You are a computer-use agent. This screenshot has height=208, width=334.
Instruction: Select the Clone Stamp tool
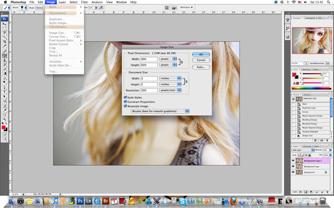4,60
